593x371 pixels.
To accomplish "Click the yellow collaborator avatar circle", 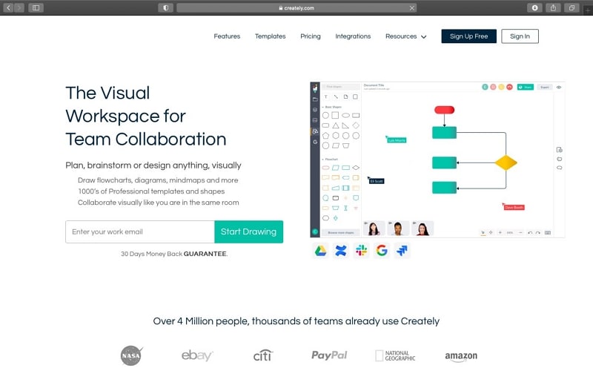I will click(501, 87).
